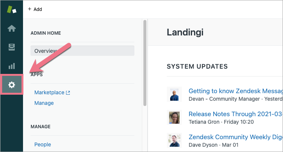Open the Reporting bar chart icon
Image resolution: width=283 pixels, height=152 pixels.
click(12, 66)
